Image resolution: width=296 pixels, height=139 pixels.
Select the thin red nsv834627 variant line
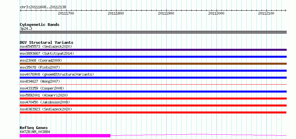pos(153,85)
